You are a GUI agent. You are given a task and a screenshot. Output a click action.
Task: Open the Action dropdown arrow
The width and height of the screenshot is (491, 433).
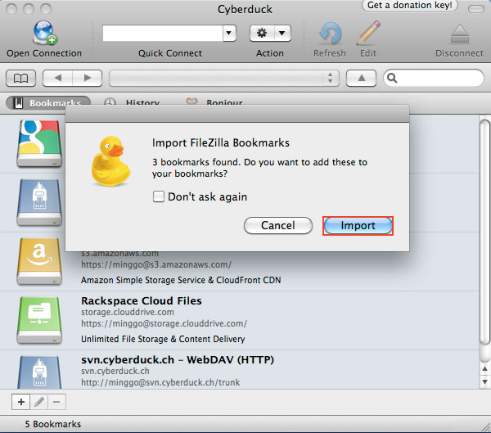(282, 33)
